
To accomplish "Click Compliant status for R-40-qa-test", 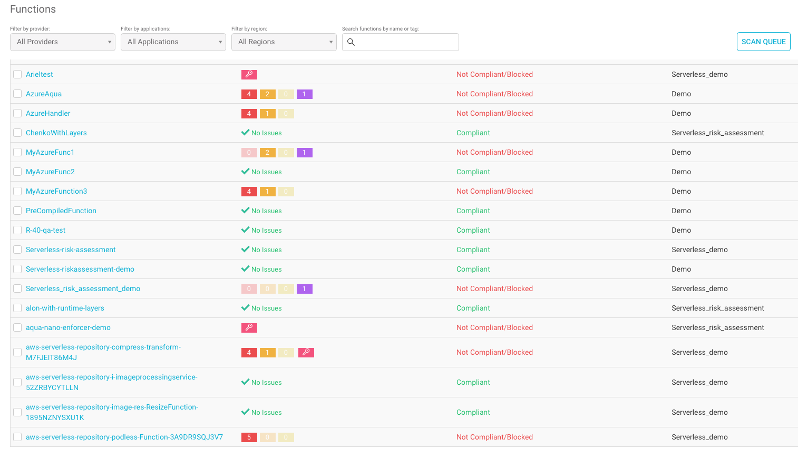I will pos(473,230).
